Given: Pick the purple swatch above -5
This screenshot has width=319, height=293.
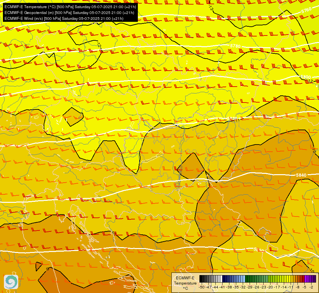Looking at the screenshot, I should click(x=306, y=279).
